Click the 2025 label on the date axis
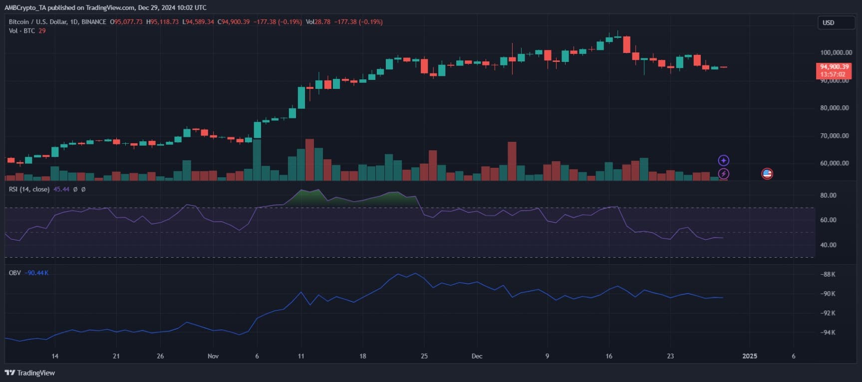Image resolution: width=862 pixels, height=382 pixels. pyautogui.click(x=750, y=356)
